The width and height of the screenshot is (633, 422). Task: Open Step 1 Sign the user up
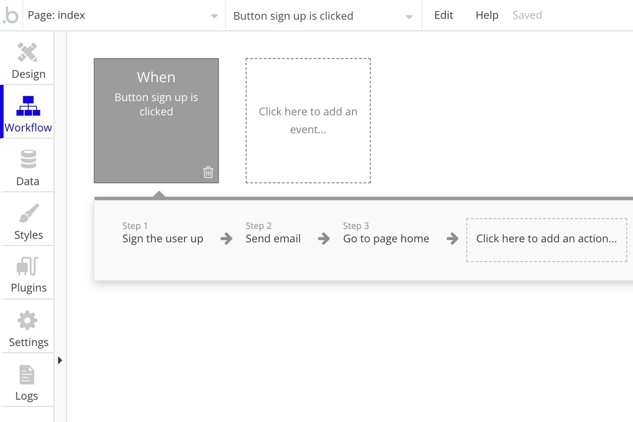point(163,233)
